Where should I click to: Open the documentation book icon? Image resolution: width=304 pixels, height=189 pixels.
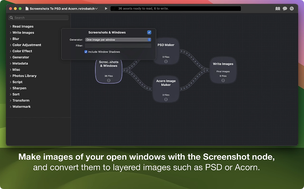click(277, 9)
